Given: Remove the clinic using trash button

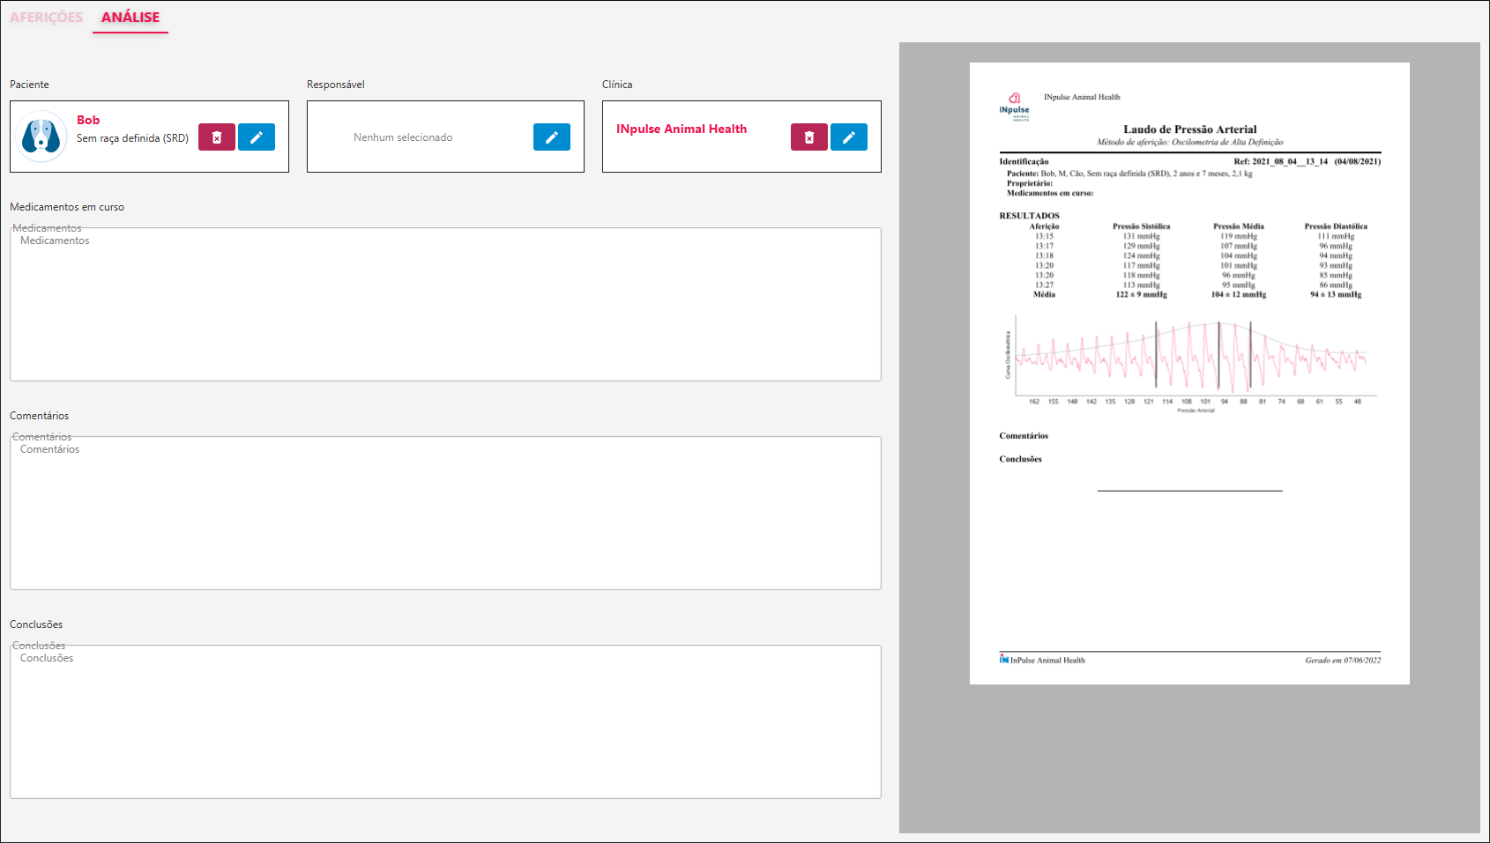Looking at the screenshot, I should pyautogui.click(x=808, y=137).
